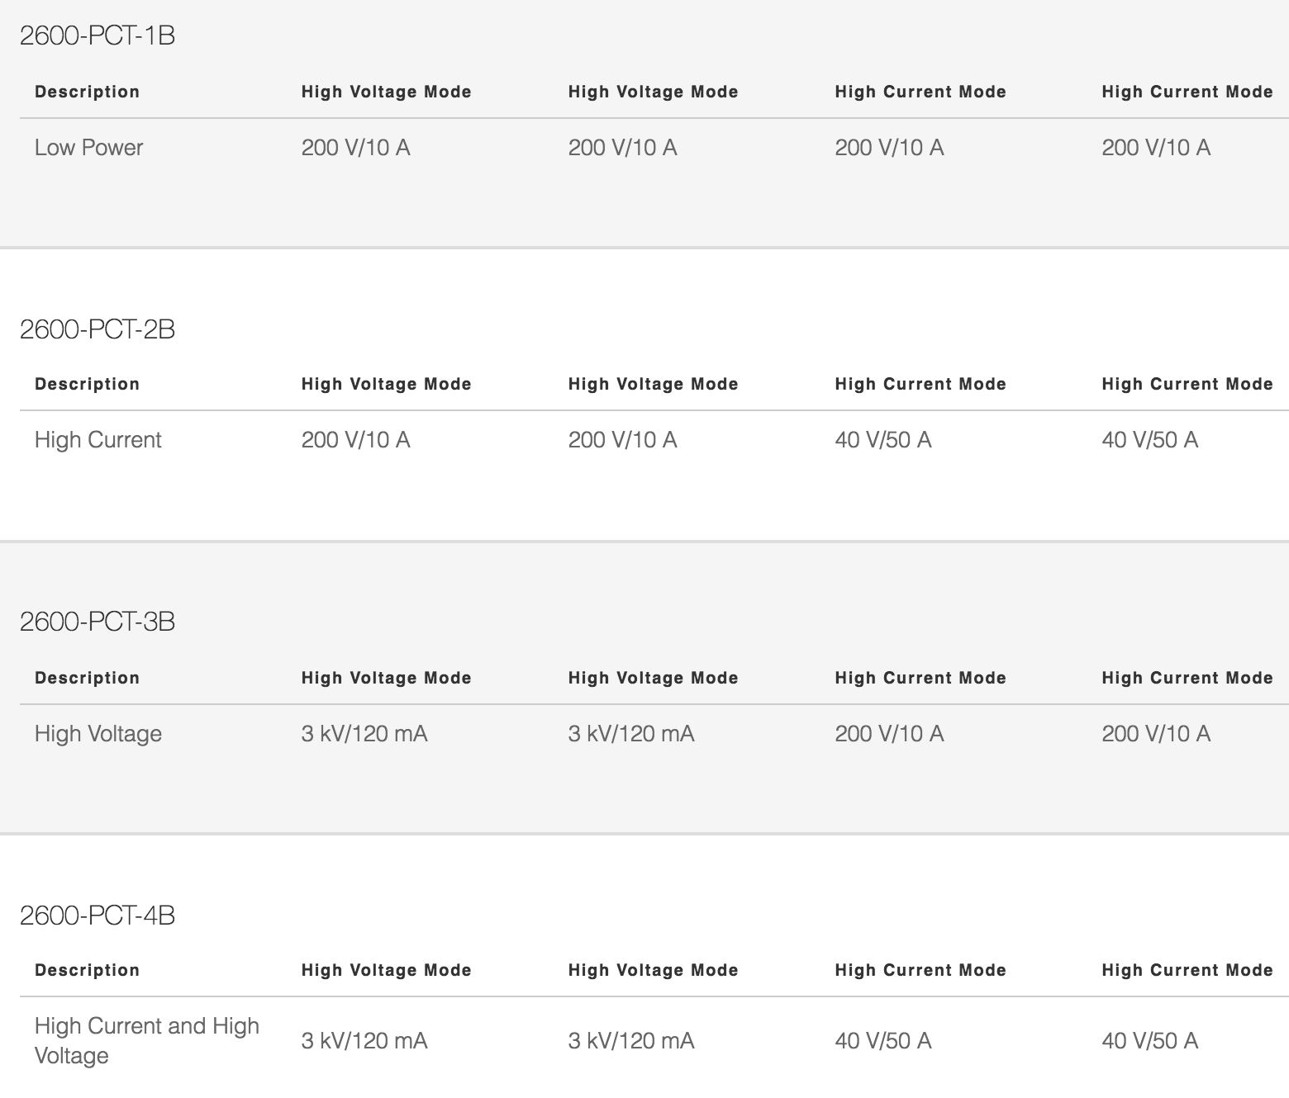Select the rightmost 200 V/10 A in 2600-PCT-3B

pyautogui.click(x=1155, y=734)
